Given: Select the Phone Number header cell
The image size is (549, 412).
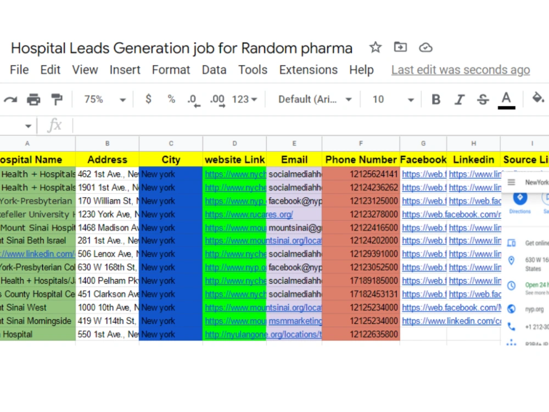Looking at the screenshot, I should coord(361,159).
